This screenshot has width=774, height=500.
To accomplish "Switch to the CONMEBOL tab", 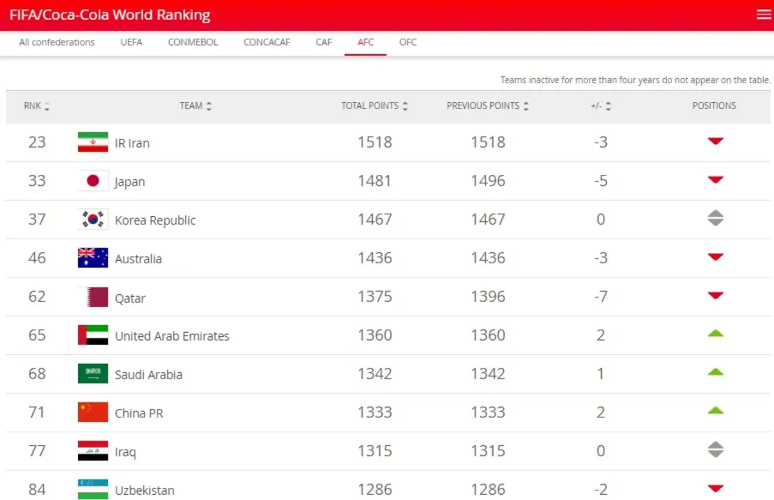I will pos(193,42).
